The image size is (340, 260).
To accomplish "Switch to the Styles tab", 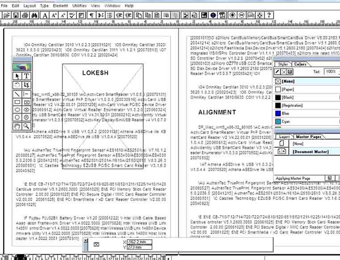I will point(283,64).
